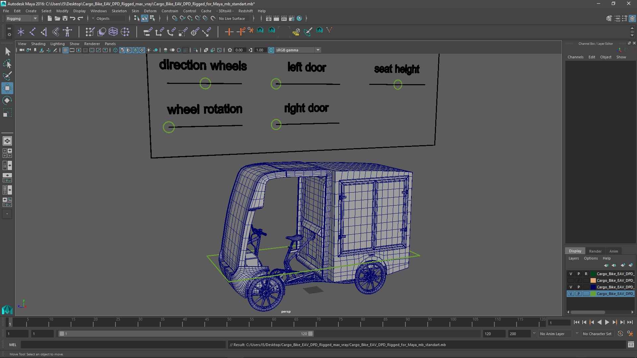Open Render Settings clapper icon
Image resolution: width=637 pixels, height=358 pixels.
(292, 19)
